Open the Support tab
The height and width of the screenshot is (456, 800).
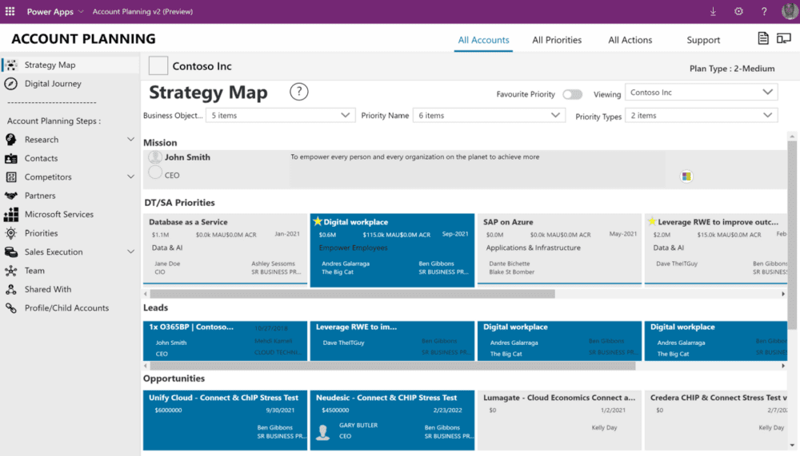[x=703, y=40]
